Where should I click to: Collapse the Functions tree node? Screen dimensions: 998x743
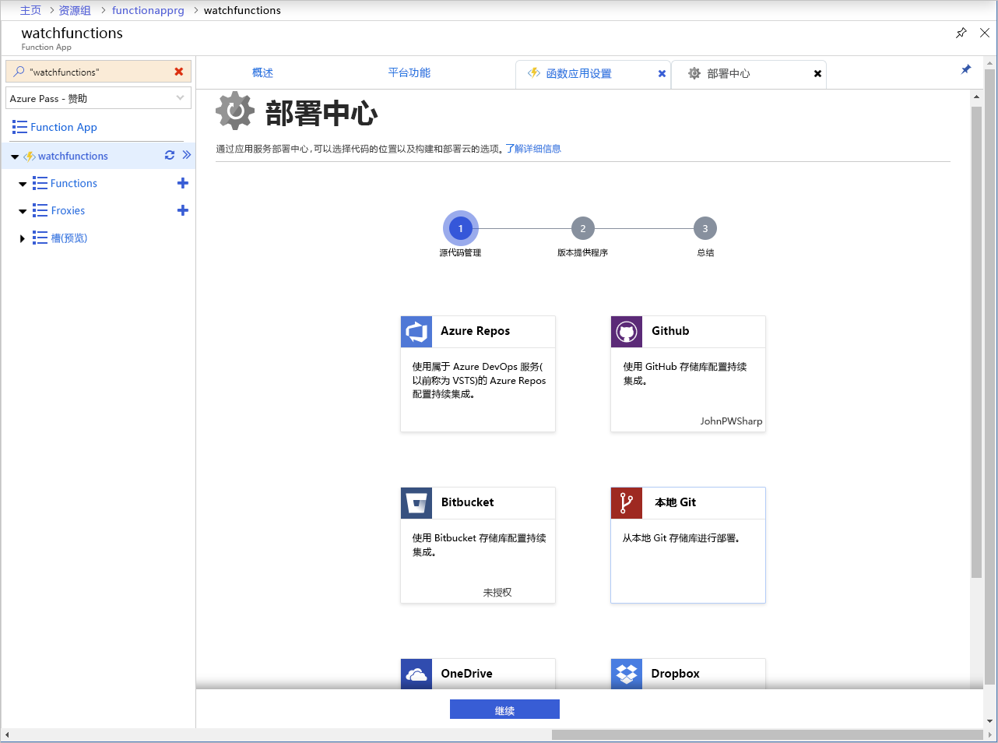23,184
